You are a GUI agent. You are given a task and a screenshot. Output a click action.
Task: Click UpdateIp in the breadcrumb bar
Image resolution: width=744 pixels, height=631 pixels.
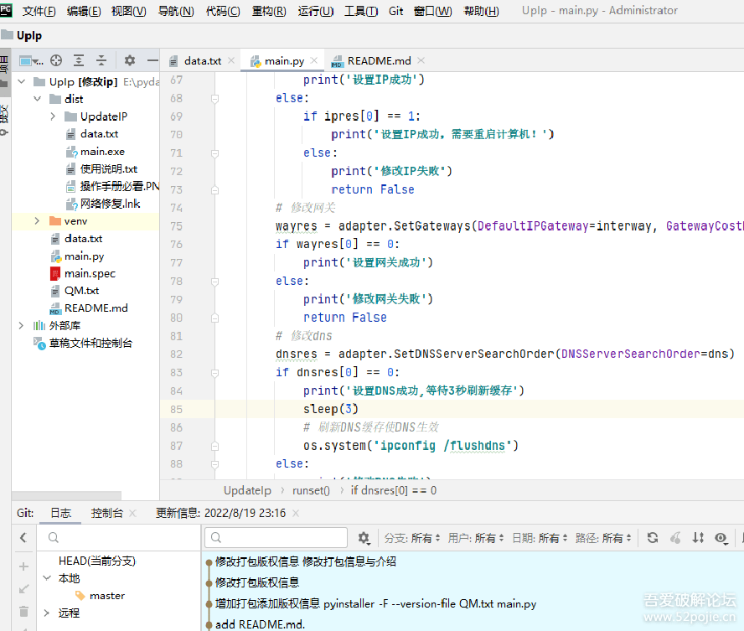click(x=247, y=490)
